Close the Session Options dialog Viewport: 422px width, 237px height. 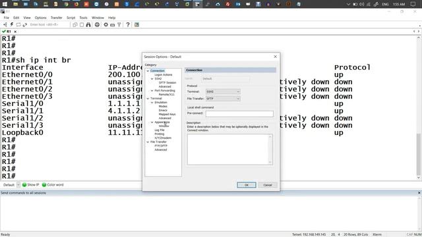276,57
